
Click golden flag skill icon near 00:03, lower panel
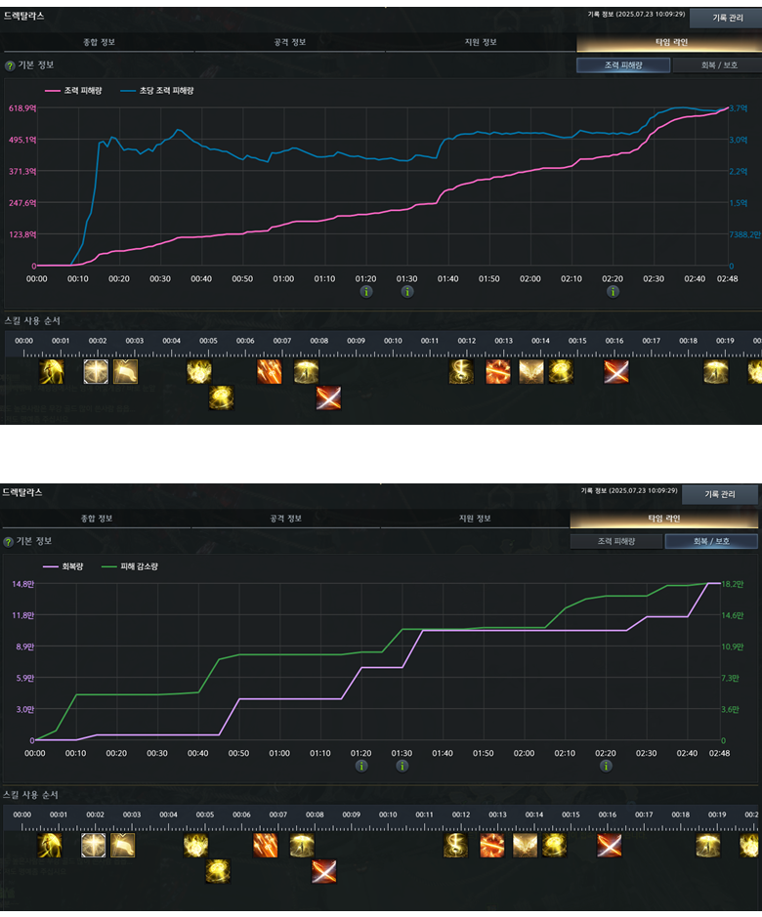[x=122, y=845]
